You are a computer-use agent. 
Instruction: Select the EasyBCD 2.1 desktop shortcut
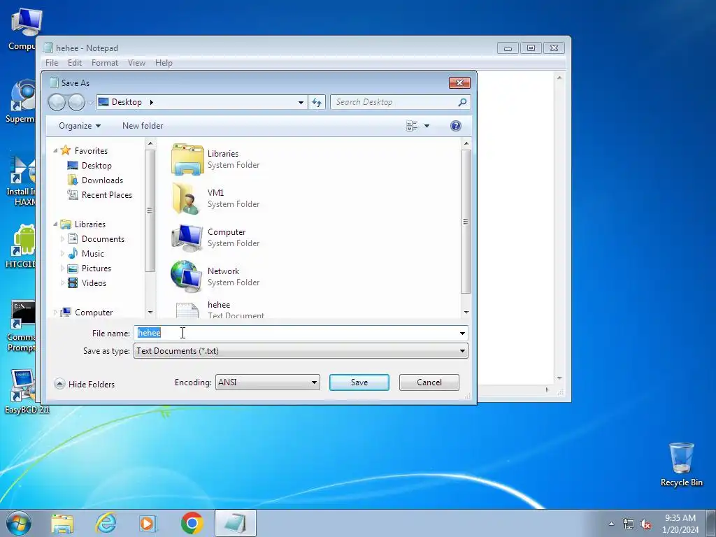click(x=25, y=392)
